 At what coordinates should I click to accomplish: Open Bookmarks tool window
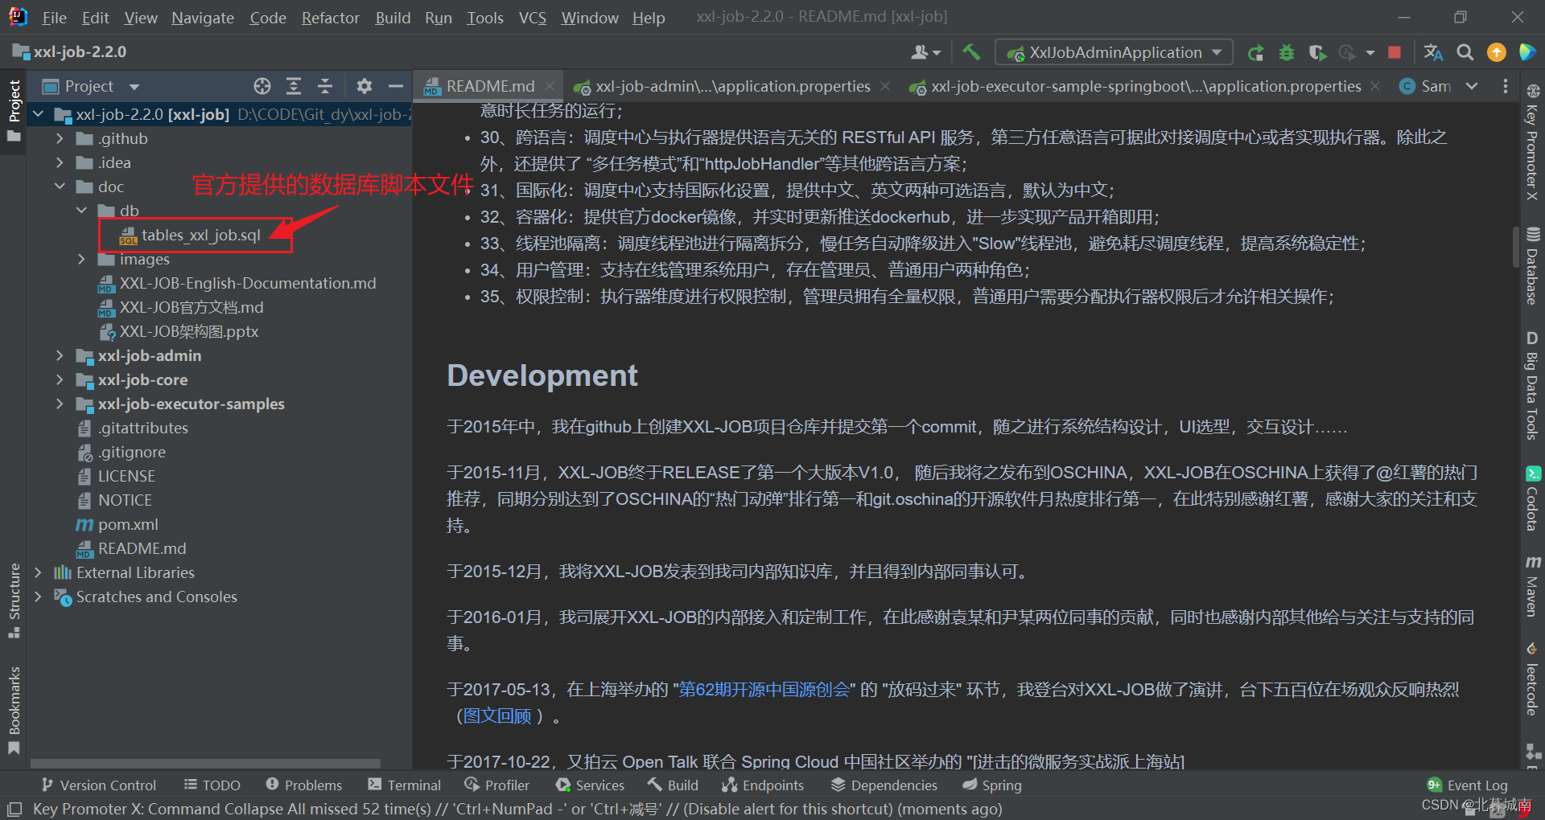pyautogui.click(x=14, y=710)
